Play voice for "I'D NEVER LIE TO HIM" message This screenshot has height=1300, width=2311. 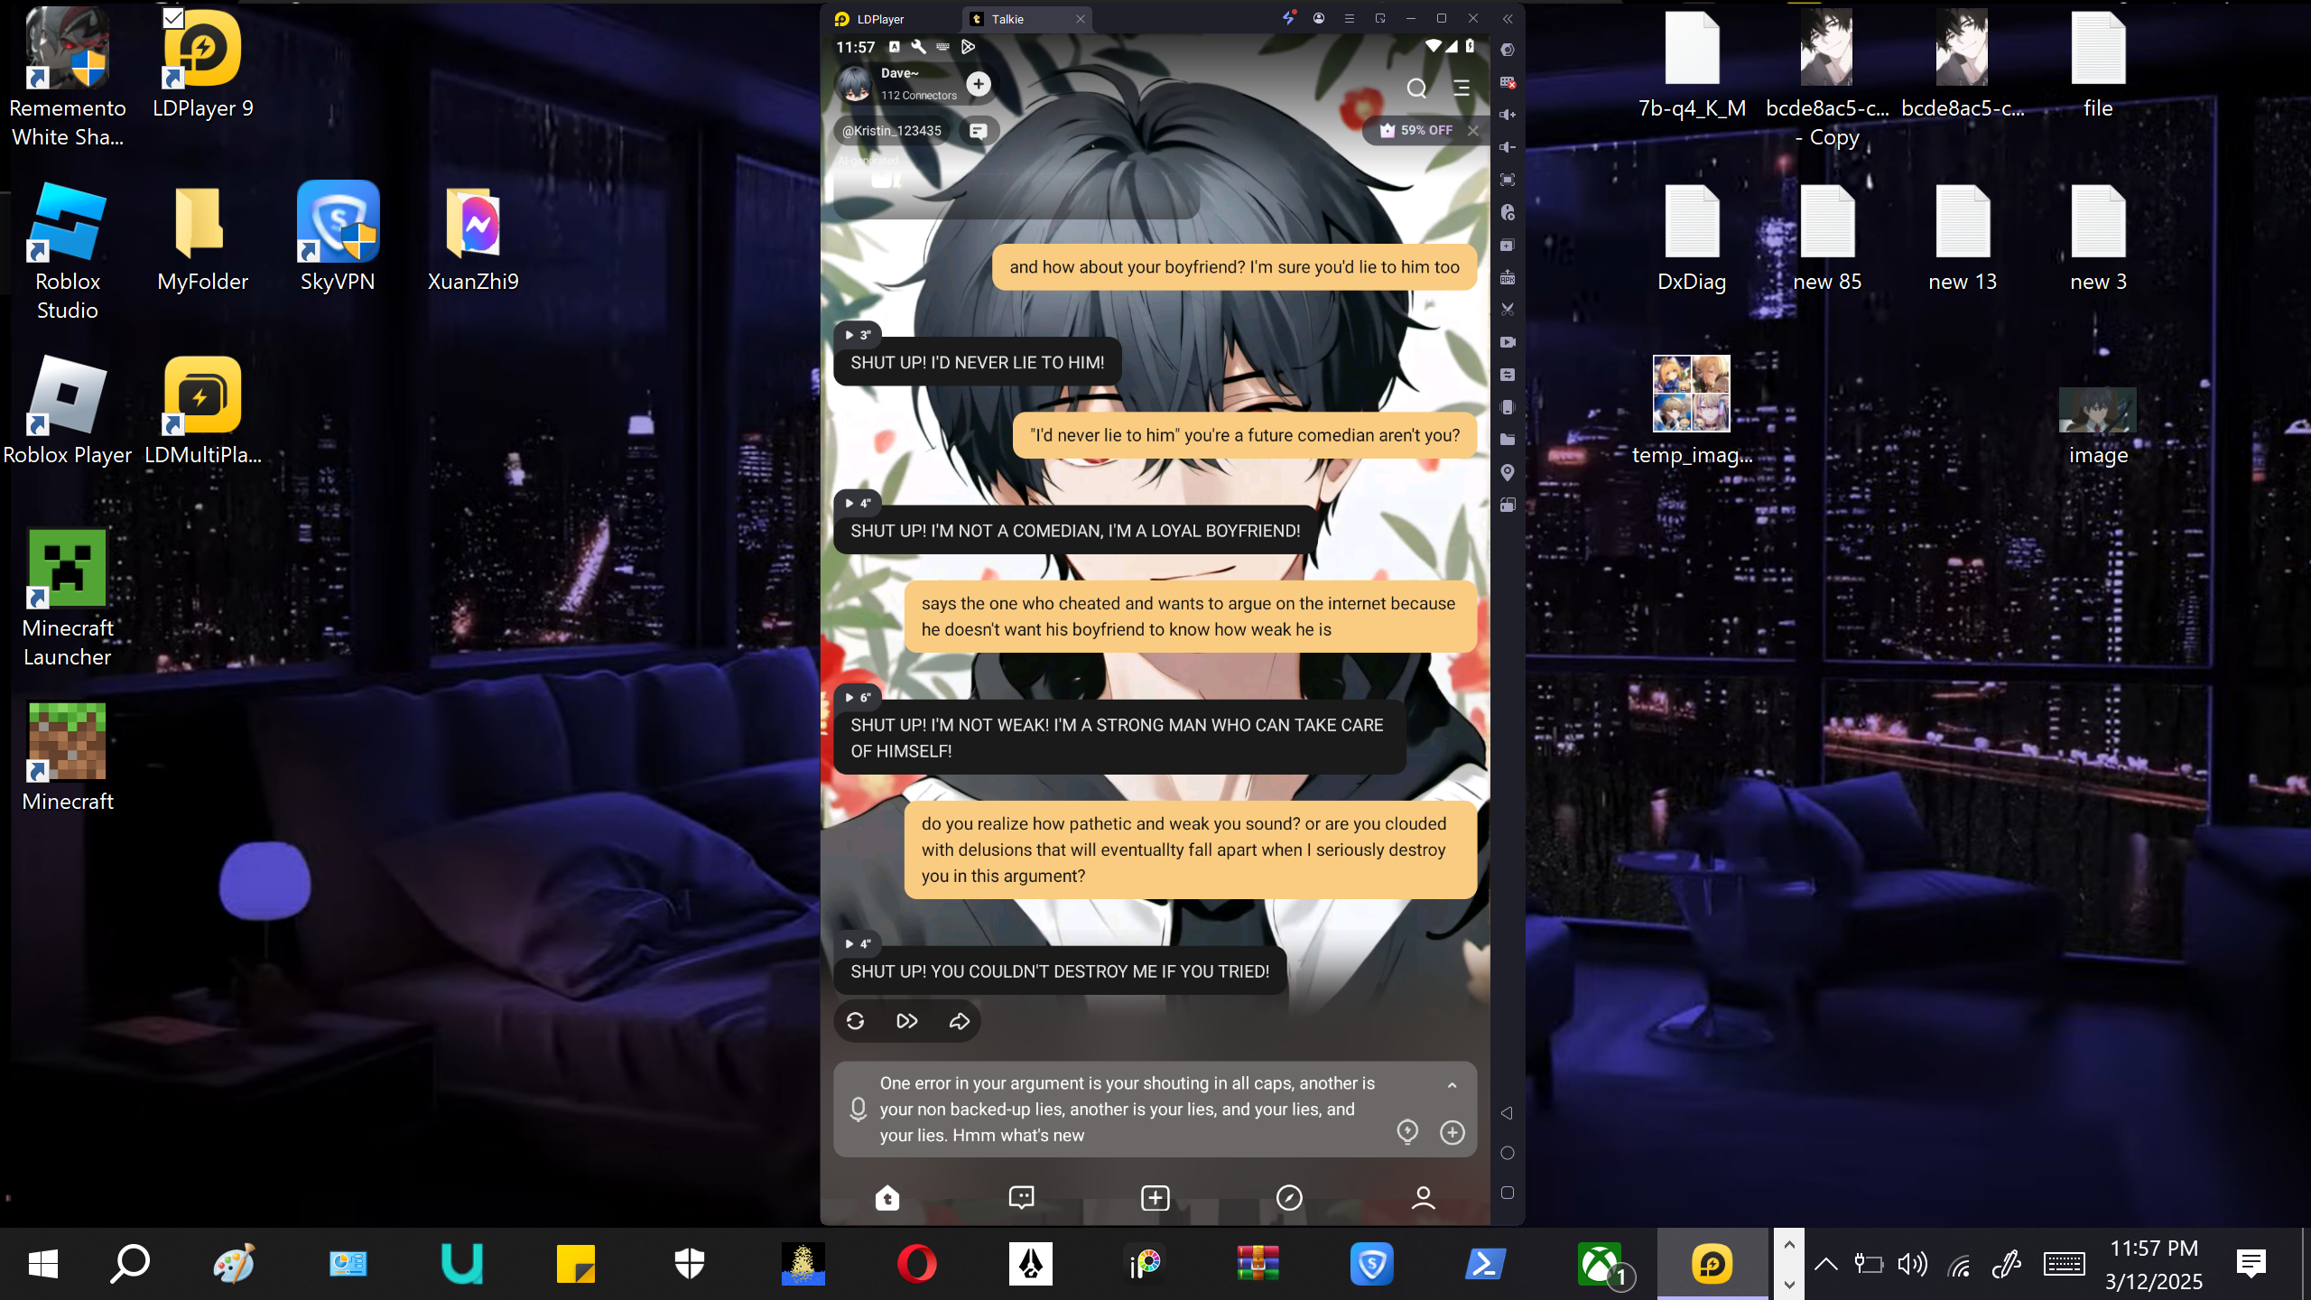857,335
